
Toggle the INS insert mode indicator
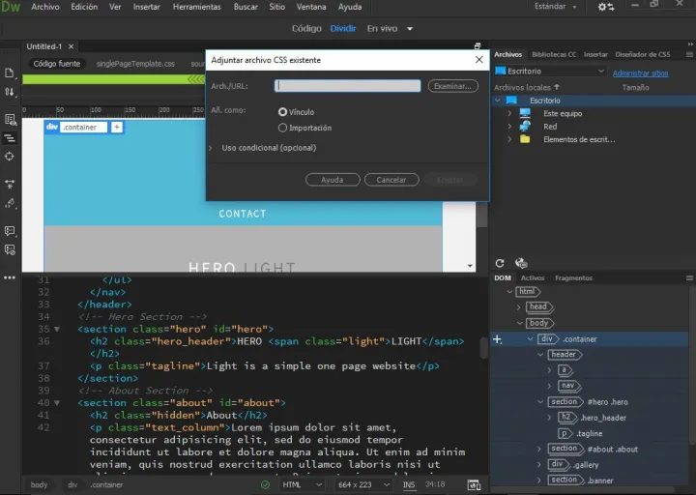pos(409,484)
